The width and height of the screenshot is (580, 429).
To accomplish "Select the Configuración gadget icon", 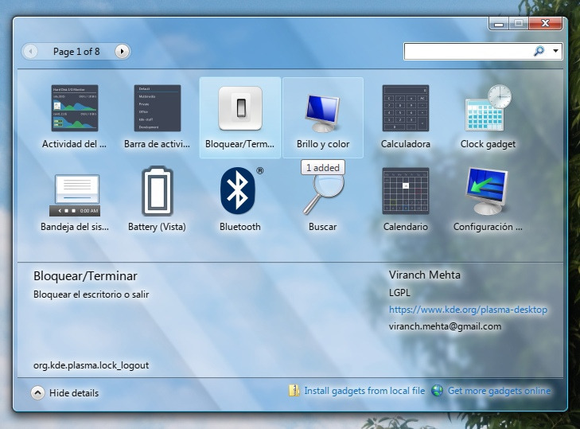I will (x=488, y=192).
